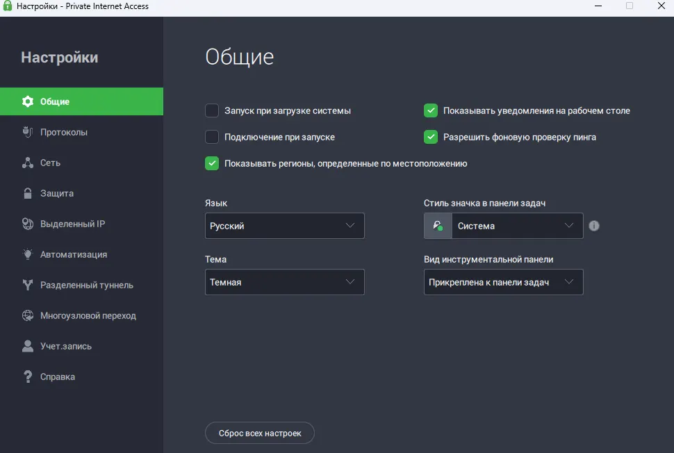The width and height of the screenshot is (674, 453).
Task: Select the Сеть sidebar icon
Action: (x=28, y=163)
